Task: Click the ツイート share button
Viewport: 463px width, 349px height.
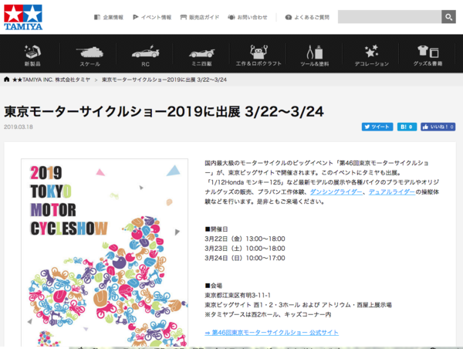Action: pyautogui.click(x=377, y=127)
